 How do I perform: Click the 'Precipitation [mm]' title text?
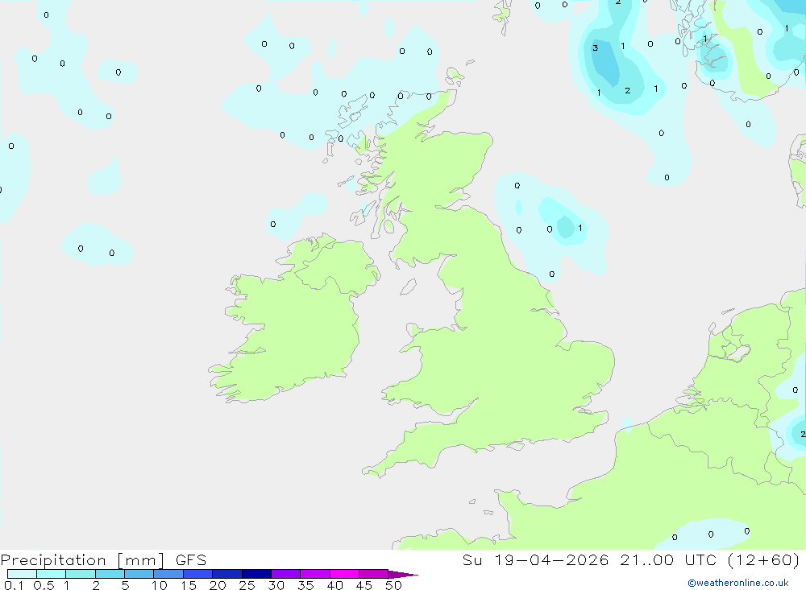click(82, 560)
